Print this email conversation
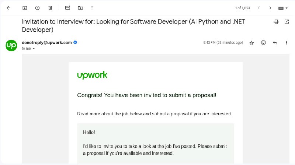The width and height of the screenshot is (295, 165). [276, 22]
